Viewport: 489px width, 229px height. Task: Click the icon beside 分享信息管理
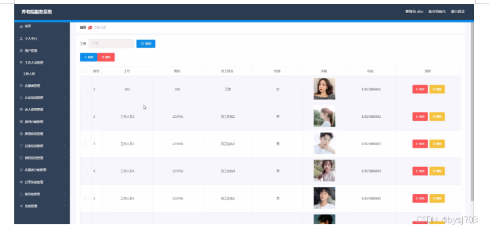tap(21, 182)
